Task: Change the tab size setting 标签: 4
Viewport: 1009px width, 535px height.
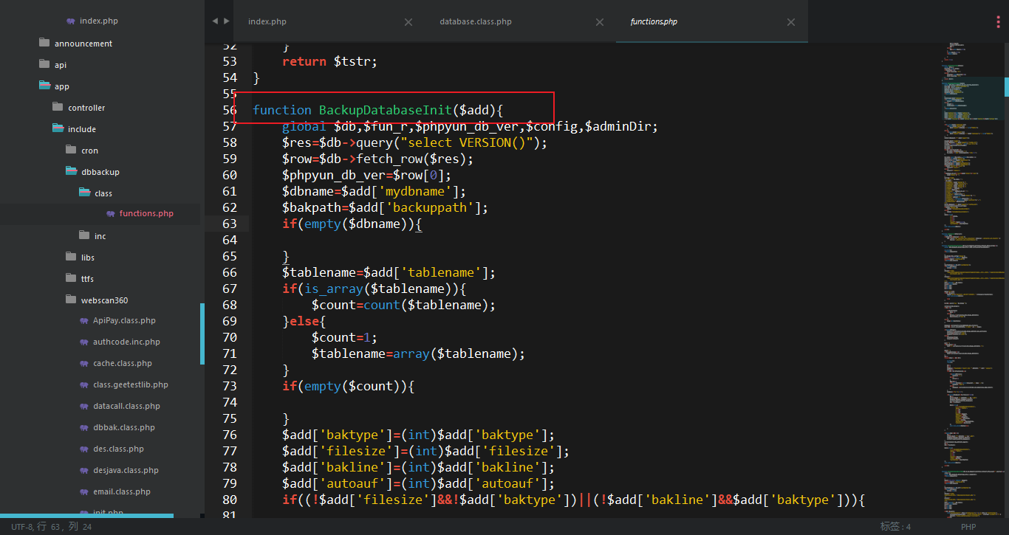Action: pos(895,527)
